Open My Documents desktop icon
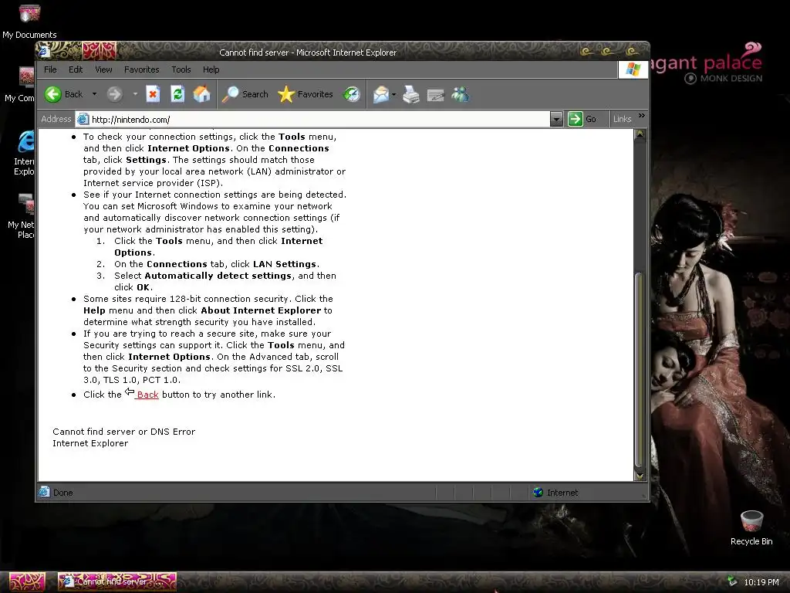 29,21
